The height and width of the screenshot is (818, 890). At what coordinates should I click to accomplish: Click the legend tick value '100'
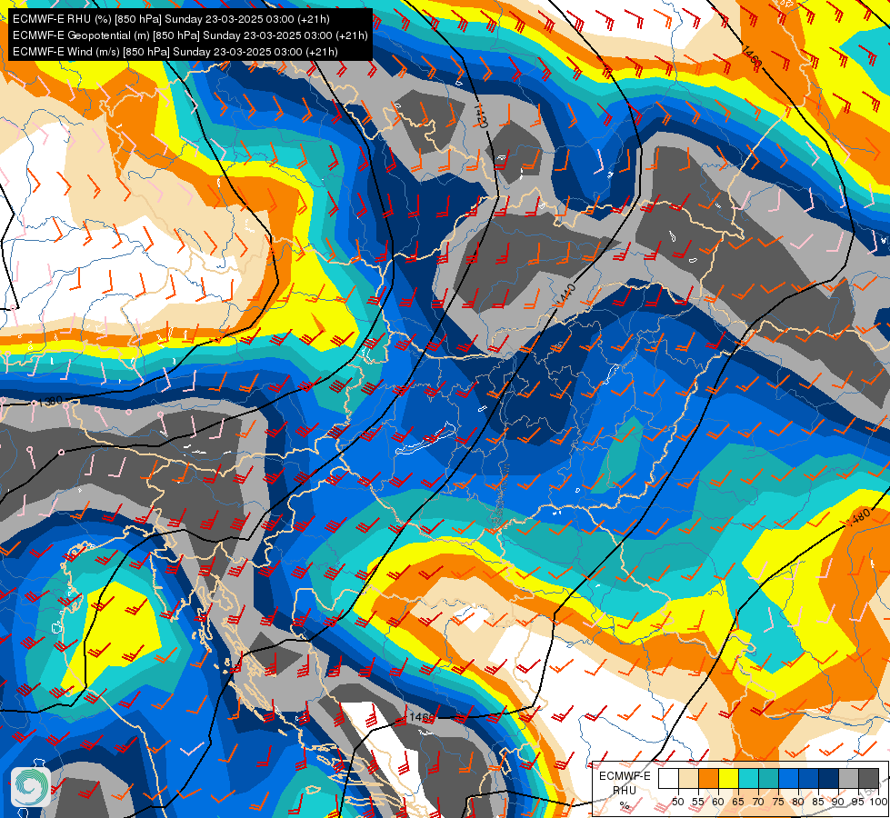[878, 802]
